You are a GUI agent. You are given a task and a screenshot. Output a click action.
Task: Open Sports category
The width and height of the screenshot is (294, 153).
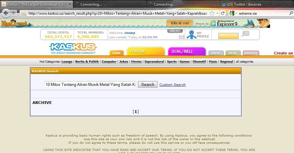172,62
